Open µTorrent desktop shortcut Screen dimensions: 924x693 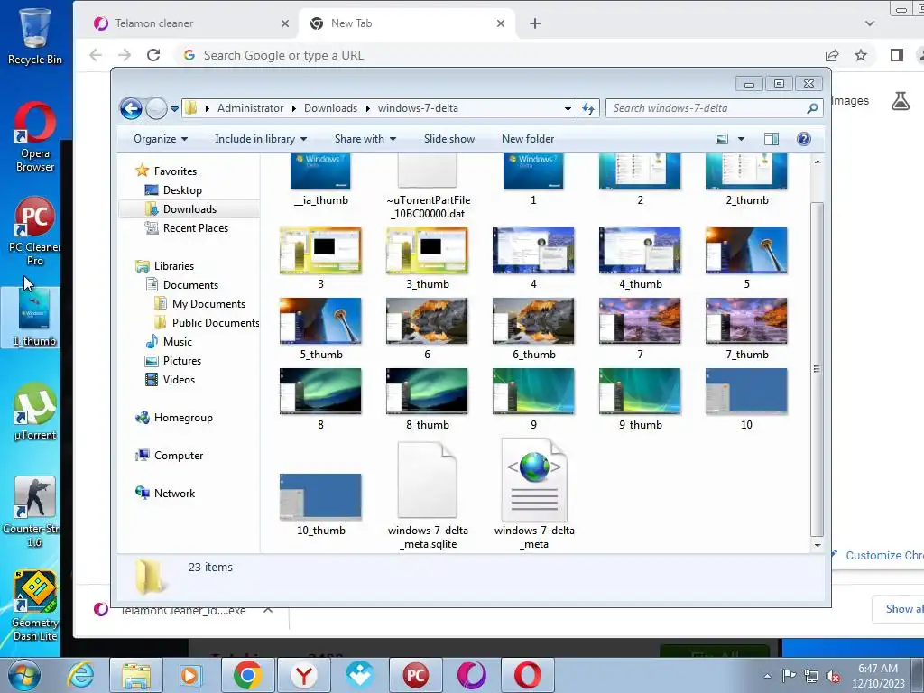pyautogui.click(x=35, y=412)
